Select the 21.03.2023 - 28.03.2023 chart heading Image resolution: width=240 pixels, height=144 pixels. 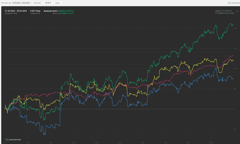pos(16,11)
